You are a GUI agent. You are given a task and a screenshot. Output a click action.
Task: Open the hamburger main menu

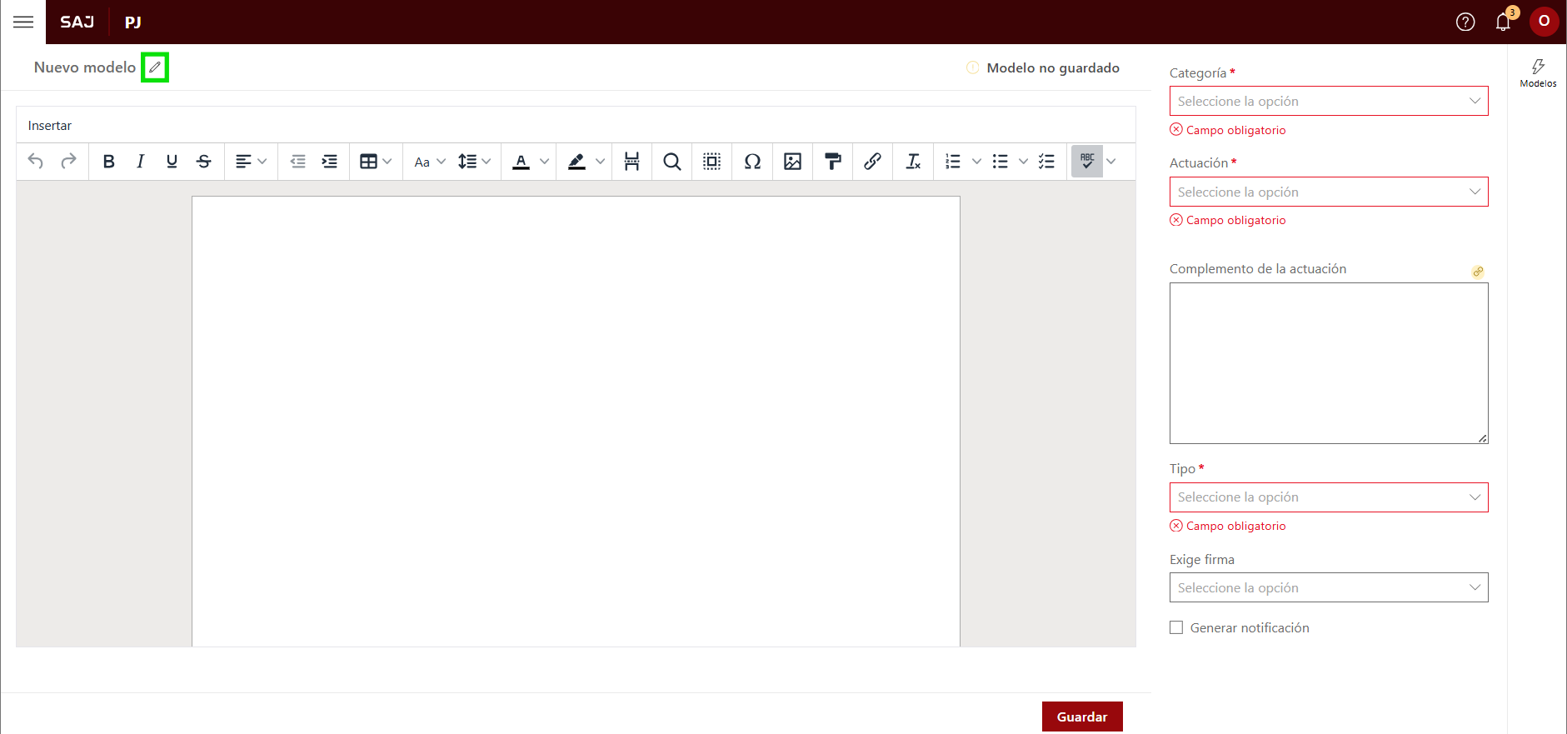click(x=23, y=22)
